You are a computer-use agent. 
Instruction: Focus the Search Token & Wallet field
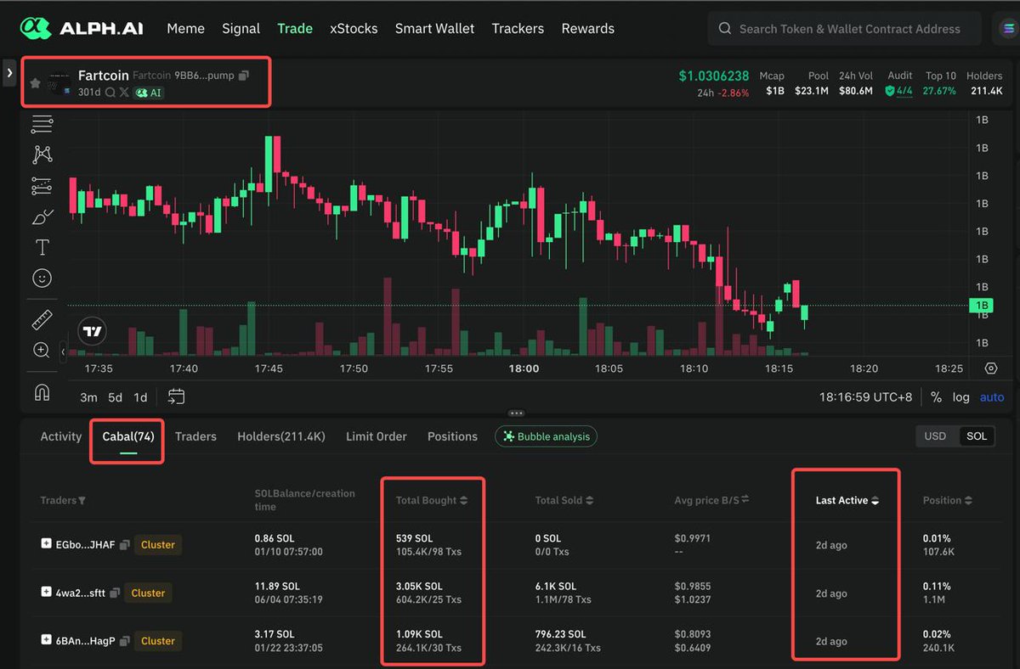(x=844, y=29)
